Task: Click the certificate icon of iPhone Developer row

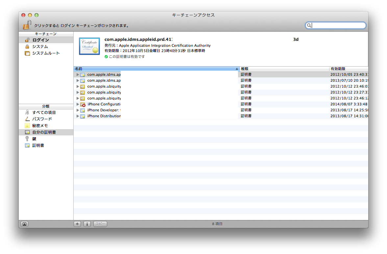Action: pos(83,110)
